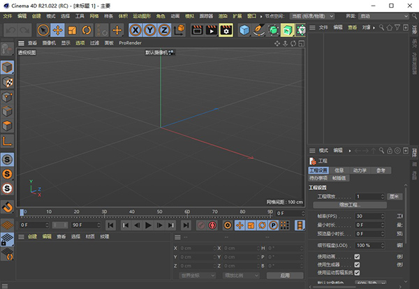Image resolution: width=419 pixels, height=289 pixels.
Task: Click the 缩放工程 button
Action: [x=350, y=205]
